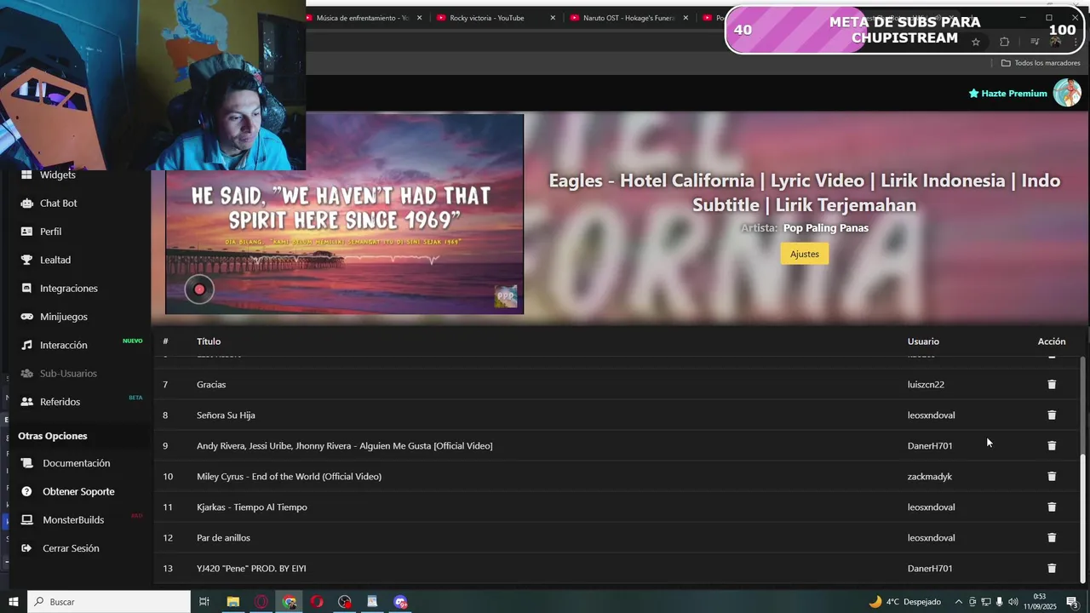Viewport: 1090px width, 613px height.
Task: Open the weather widget 4°C Despejado
Action: tap(904, 602)
